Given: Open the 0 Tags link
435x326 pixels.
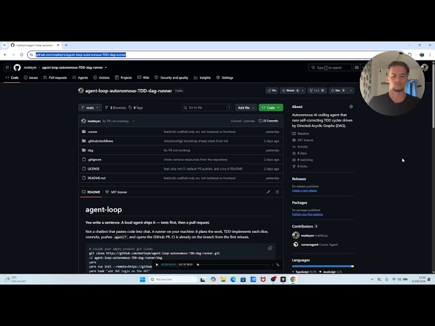Looking at the screenshot, I should coord(136,107).
